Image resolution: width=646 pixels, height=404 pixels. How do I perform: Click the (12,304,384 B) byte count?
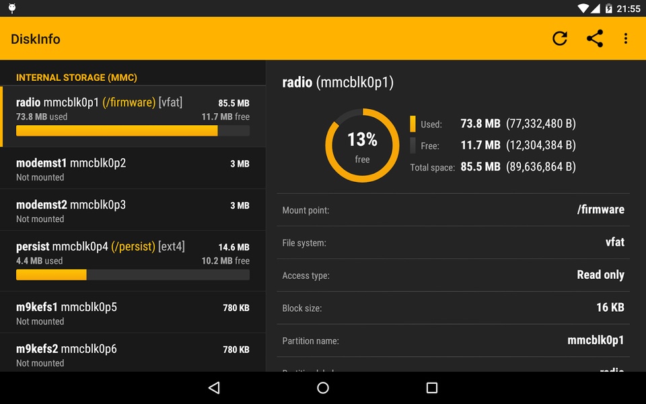point(541,145)
